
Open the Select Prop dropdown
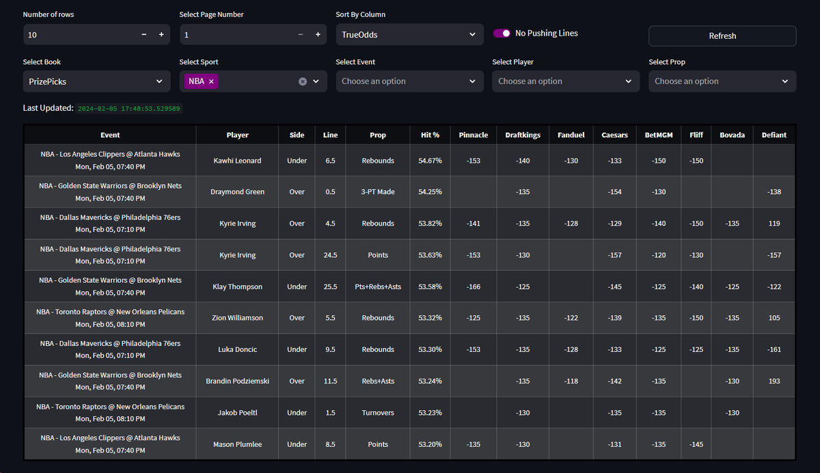coord(722,81)
